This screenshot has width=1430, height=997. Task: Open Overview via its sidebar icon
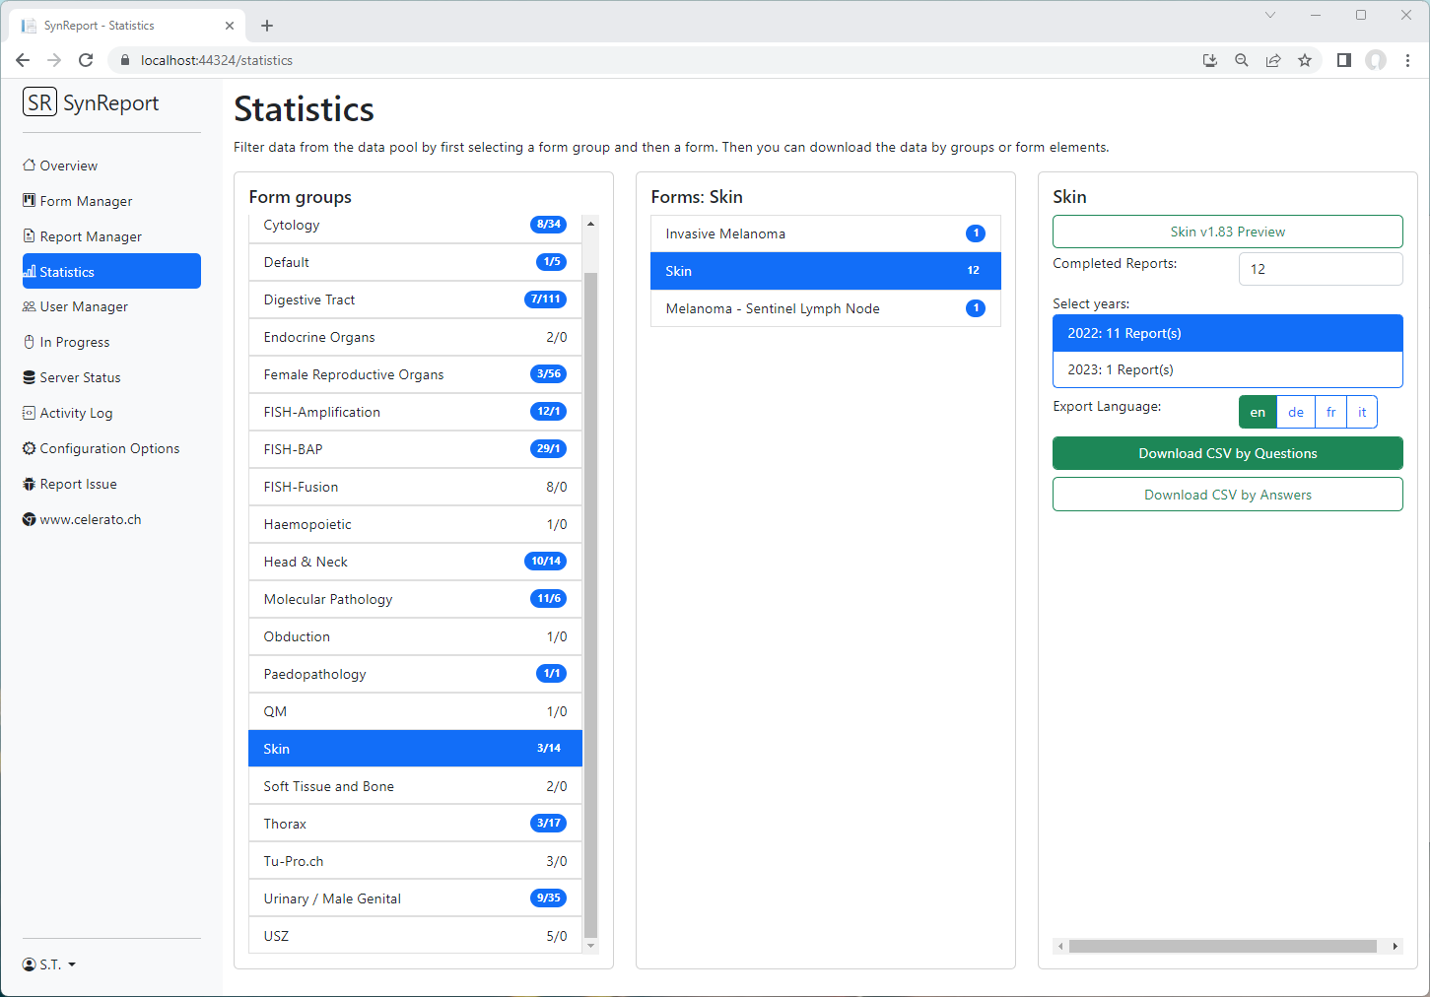coord(30,166)
